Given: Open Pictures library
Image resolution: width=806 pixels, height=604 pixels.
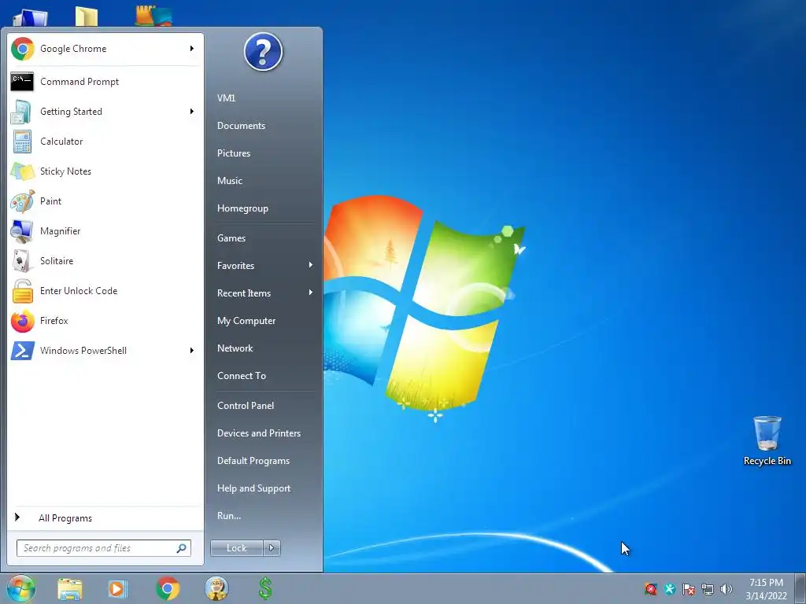Looking at the screenshot, I should (234, 153).
